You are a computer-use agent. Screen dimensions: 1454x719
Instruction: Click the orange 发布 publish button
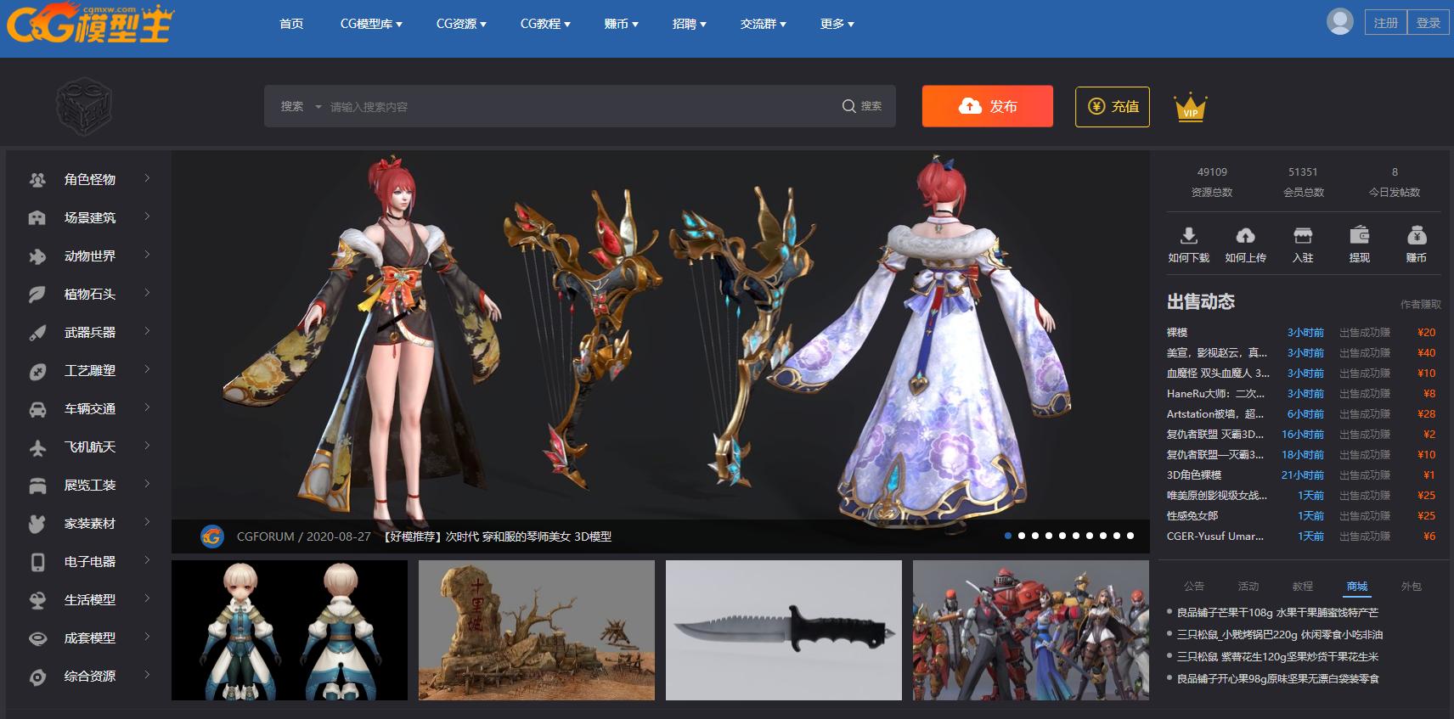(988, 106)
